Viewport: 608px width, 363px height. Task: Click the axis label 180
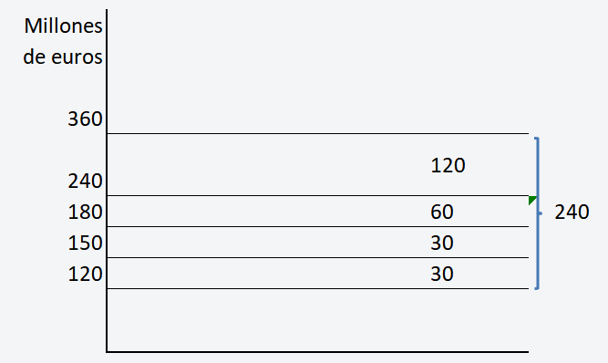[x=85, y=213]
